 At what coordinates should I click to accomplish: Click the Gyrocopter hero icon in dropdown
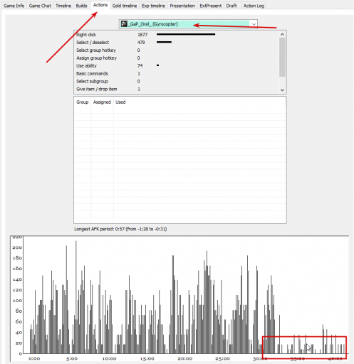[124, 24]
